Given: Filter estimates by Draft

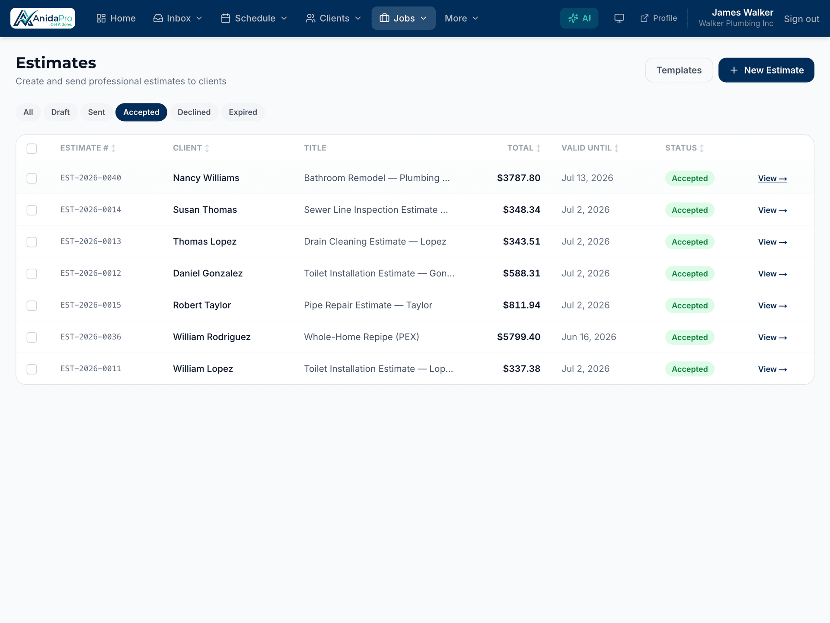Looking at the screenshot, I should [x=60, y=112].
